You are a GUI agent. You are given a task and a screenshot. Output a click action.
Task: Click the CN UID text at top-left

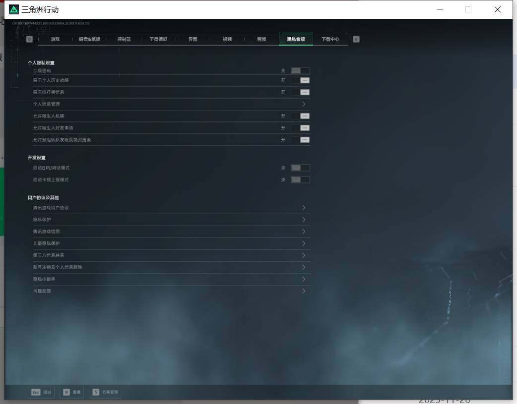click(x=51, y=23)
